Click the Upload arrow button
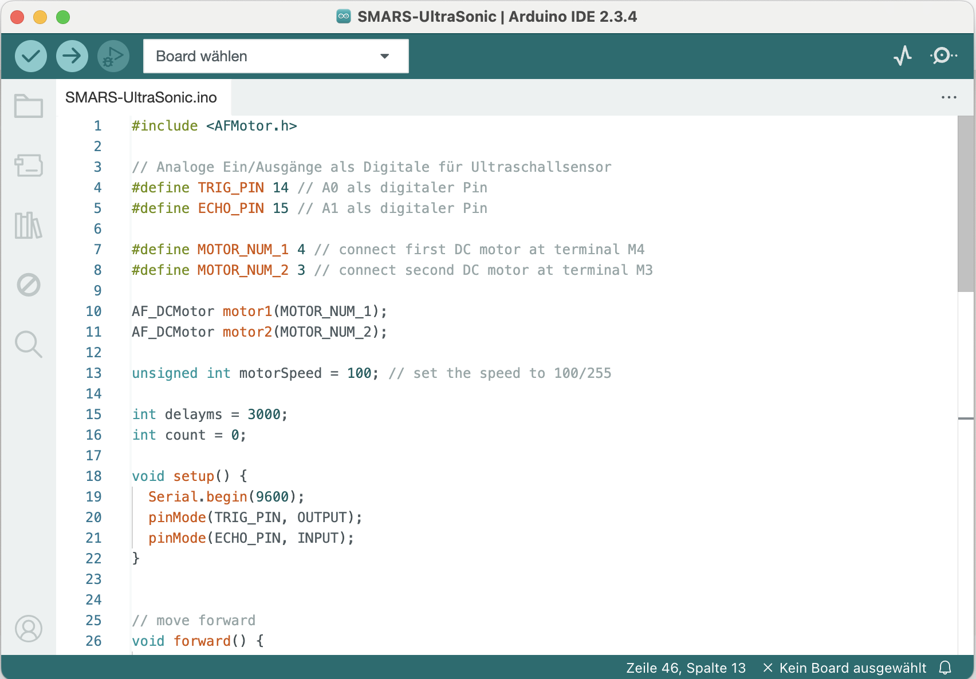The height and width of the screenshot is (679, 976). [72, 56]
